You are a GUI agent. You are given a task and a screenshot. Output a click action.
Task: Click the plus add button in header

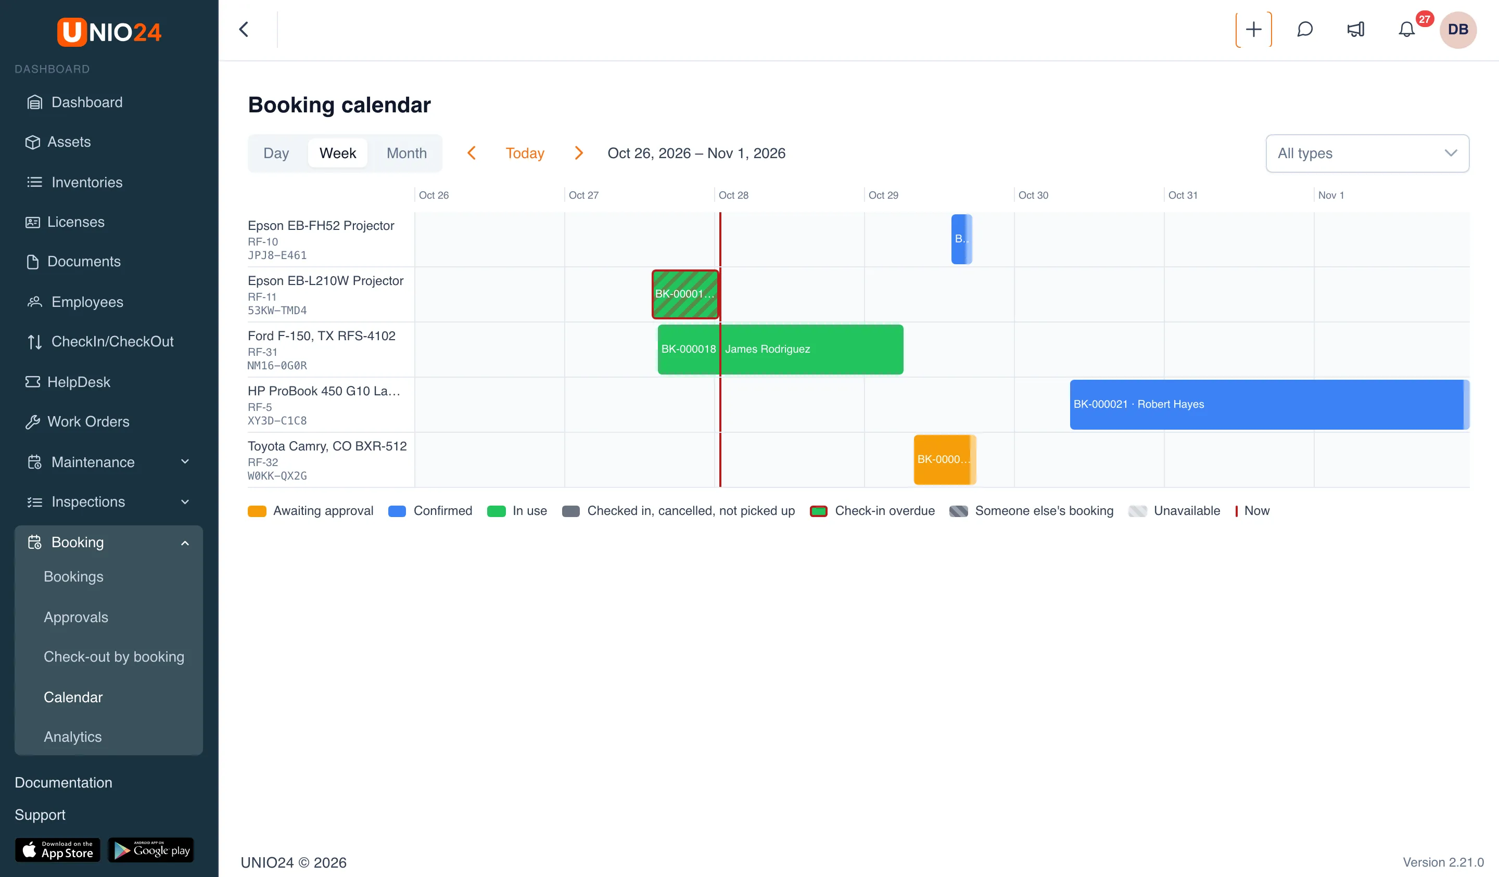coord(1253,29)
